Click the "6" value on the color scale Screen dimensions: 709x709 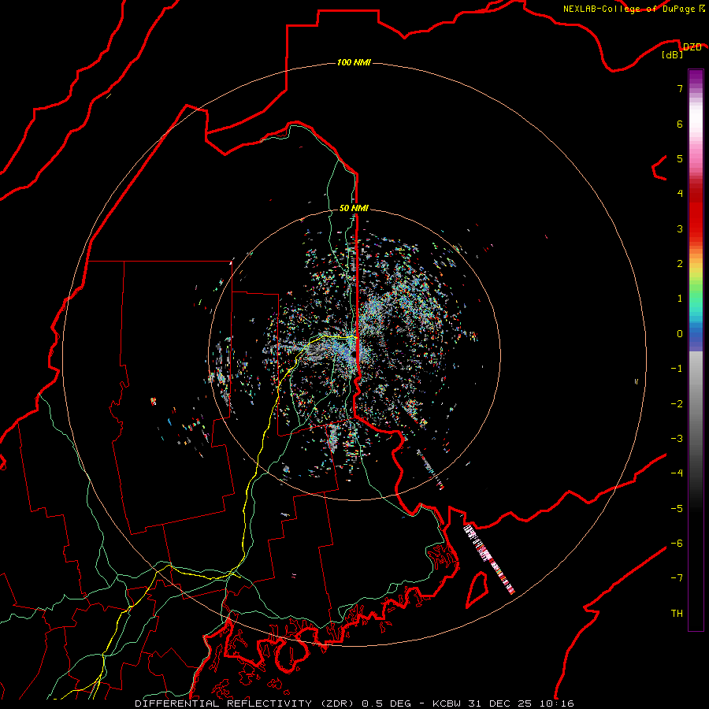click(680, 124)
